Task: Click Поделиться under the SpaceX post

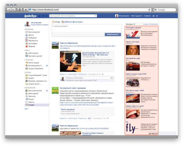Action: coord(83,74)
